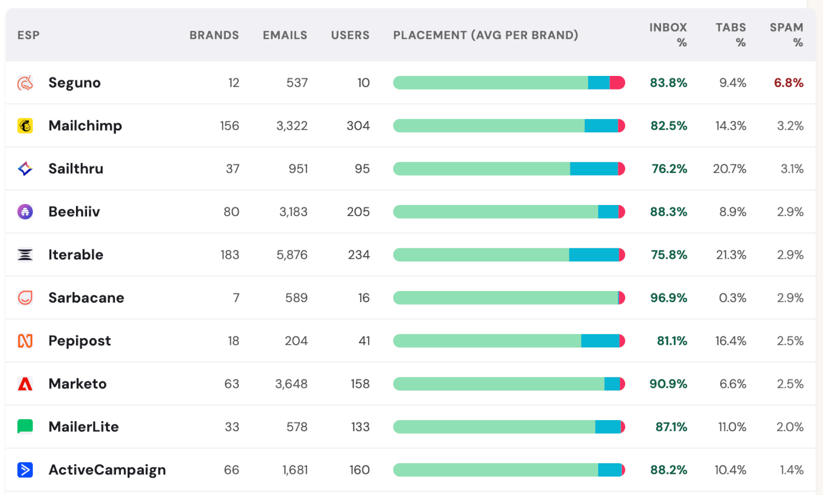The image size is (823, 495).
Task: Sort by the TABS % column header
Action: [731, 35]
